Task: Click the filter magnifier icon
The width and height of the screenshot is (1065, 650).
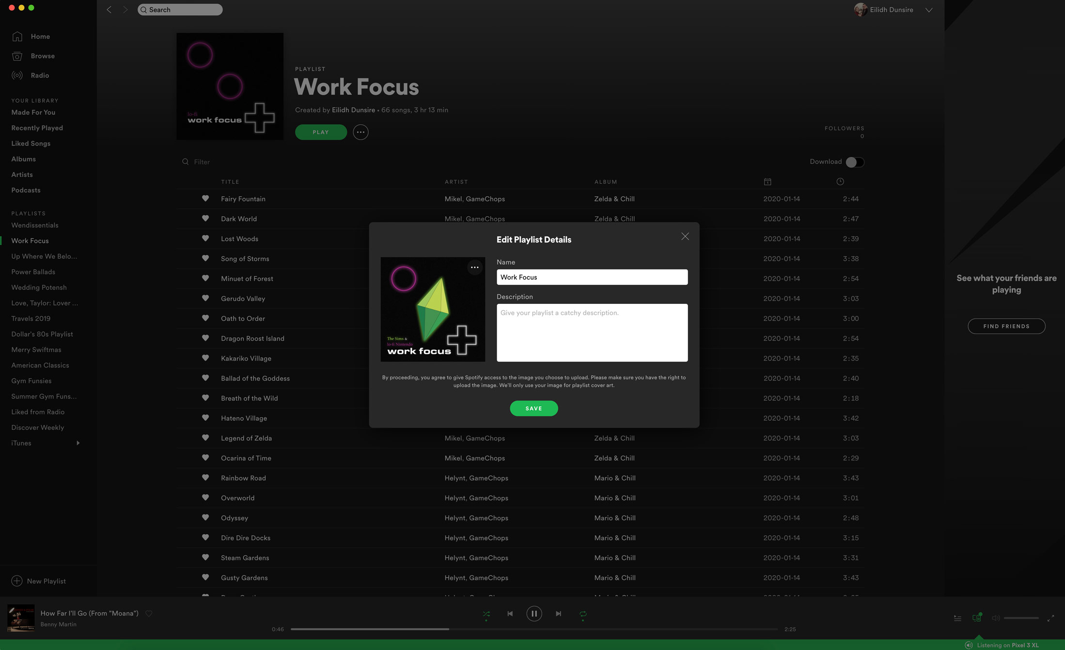Action: click(186, 162)
